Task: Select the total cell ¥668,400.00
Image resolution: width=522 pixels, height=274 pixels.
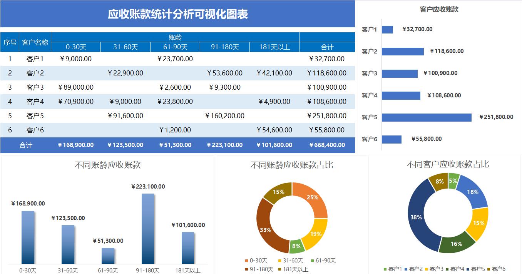Action: click(x=327, y=145)
